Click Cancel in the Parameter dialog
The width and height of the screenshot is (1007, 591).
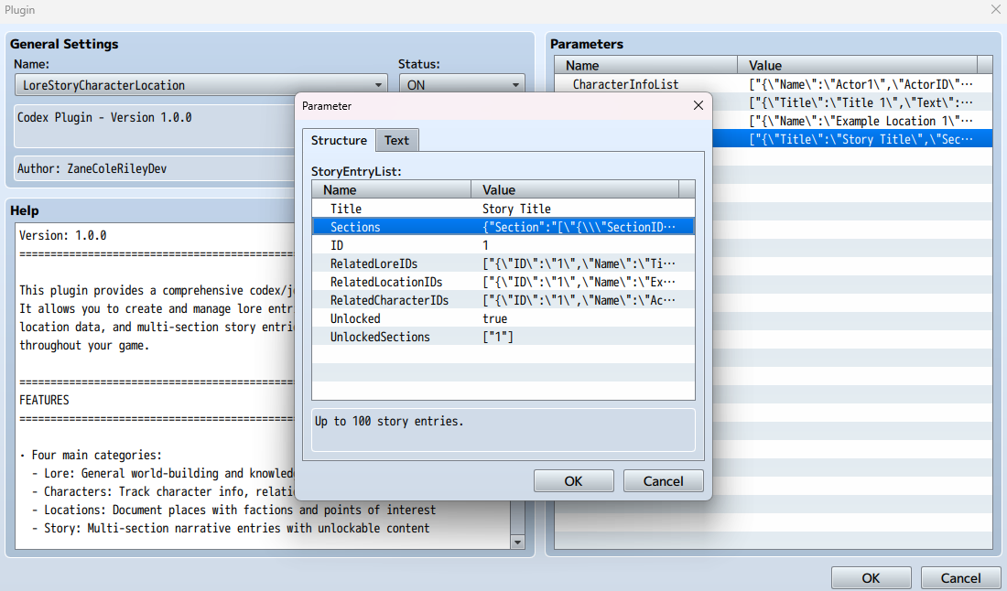(x=664, y=480)
